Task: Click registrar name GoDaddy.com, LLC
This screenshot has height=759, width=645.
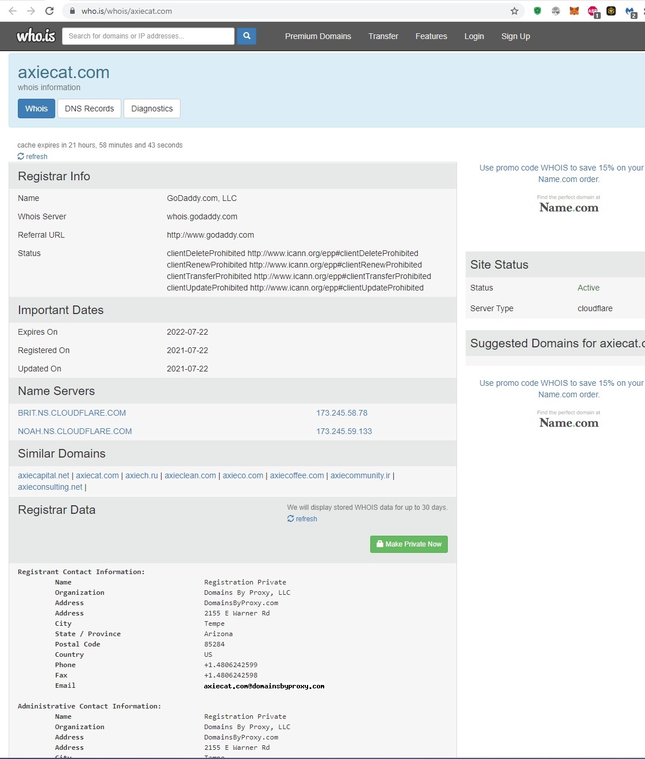Action: pos(202,198)
